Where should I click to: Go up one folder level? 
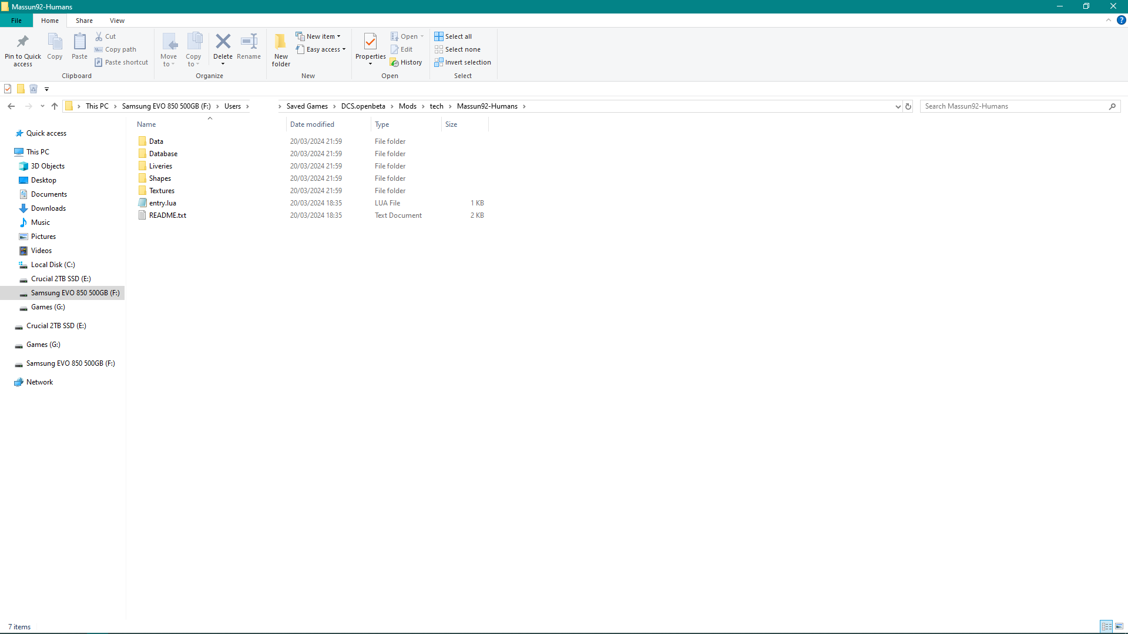tap(55, 106)
